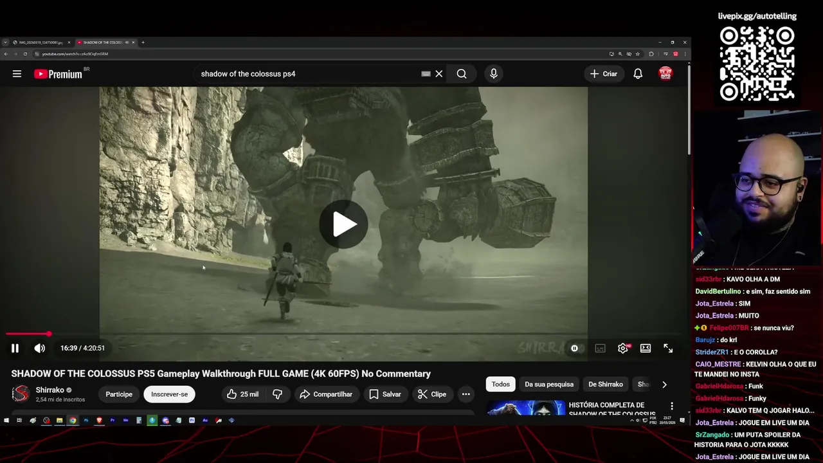Clear the YouTube search box text
Screen dimensions: 823x463
pos(439,74)
